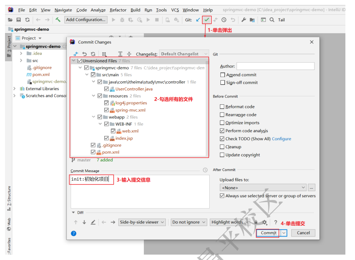
Task: Open the Help menu
Action: coord(208,10)
